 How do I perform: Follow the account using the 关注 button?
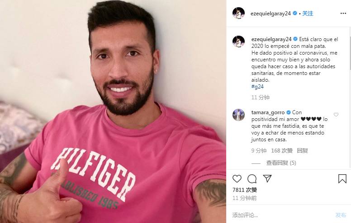coord(308,14)
